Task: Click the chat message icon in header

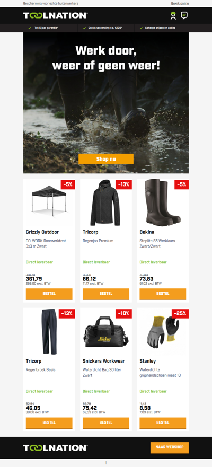Action: pos(184,15)
